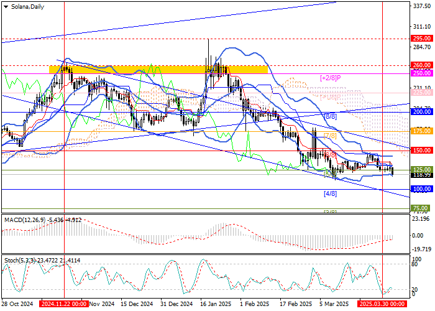Select the [8/8] Murrey level label
The image size is (435, 311).
(329, 116)
